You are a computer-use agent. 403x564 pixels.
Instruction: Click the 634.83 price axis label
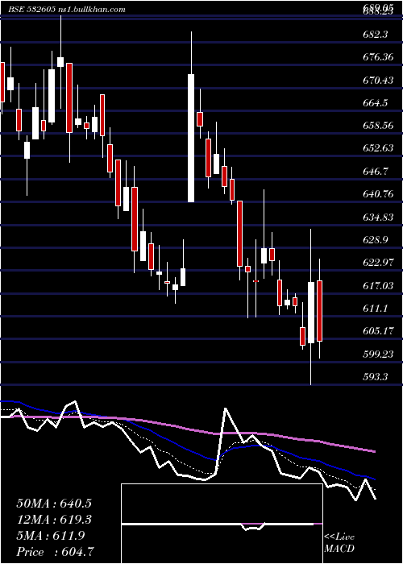[x=379, y=218]
